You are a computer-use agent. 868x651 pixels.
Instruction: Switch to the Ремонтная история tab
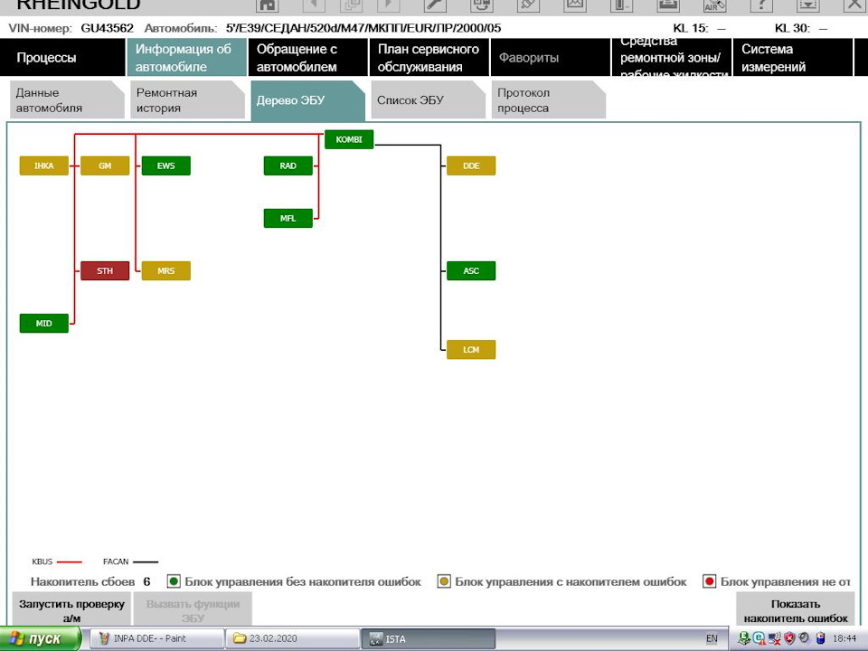(x=187, y=99)
